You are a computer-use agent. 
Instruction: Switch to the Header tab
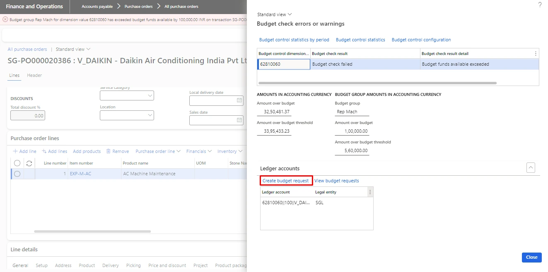(x=34, y=75)
